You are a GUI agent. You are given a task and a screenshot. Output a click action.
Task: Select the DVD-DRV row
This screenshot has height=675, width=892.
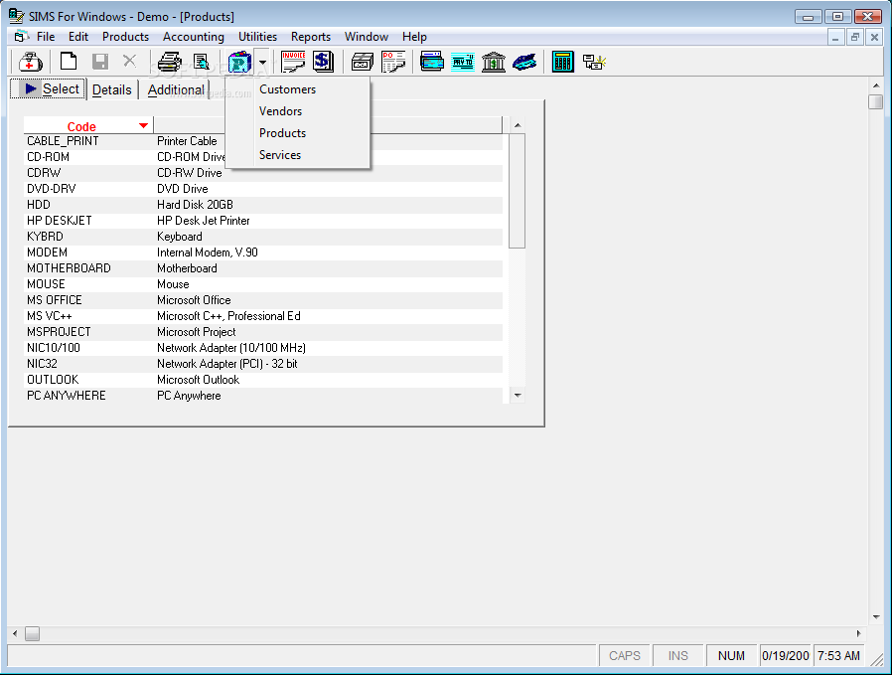(x=263, y=189)
